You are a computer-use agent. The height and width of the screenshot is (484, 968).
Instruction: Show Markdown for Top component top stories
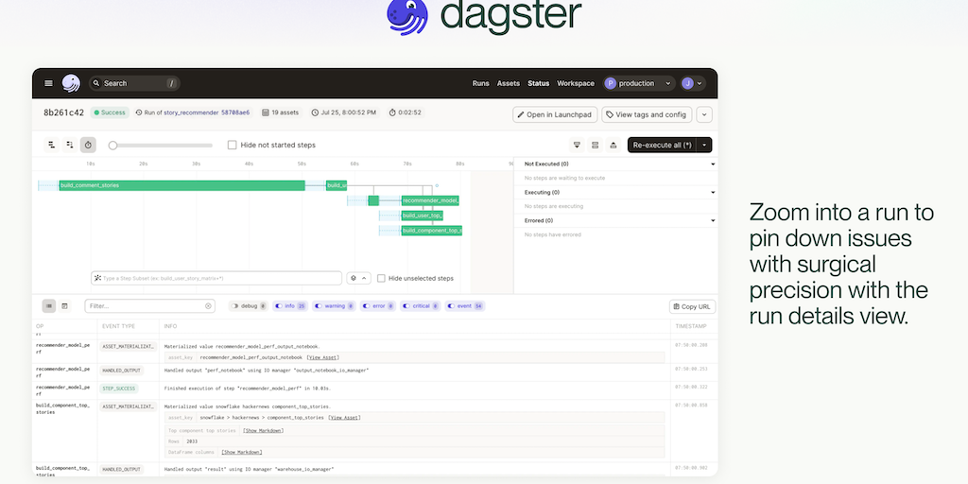pos(263,430)
